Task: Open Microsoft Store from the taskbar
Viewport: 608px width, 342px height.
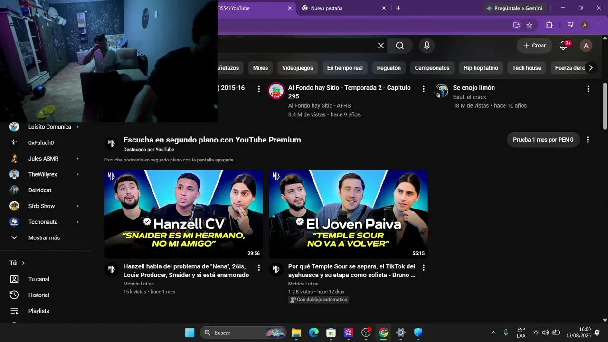Action: pos(331,332)
